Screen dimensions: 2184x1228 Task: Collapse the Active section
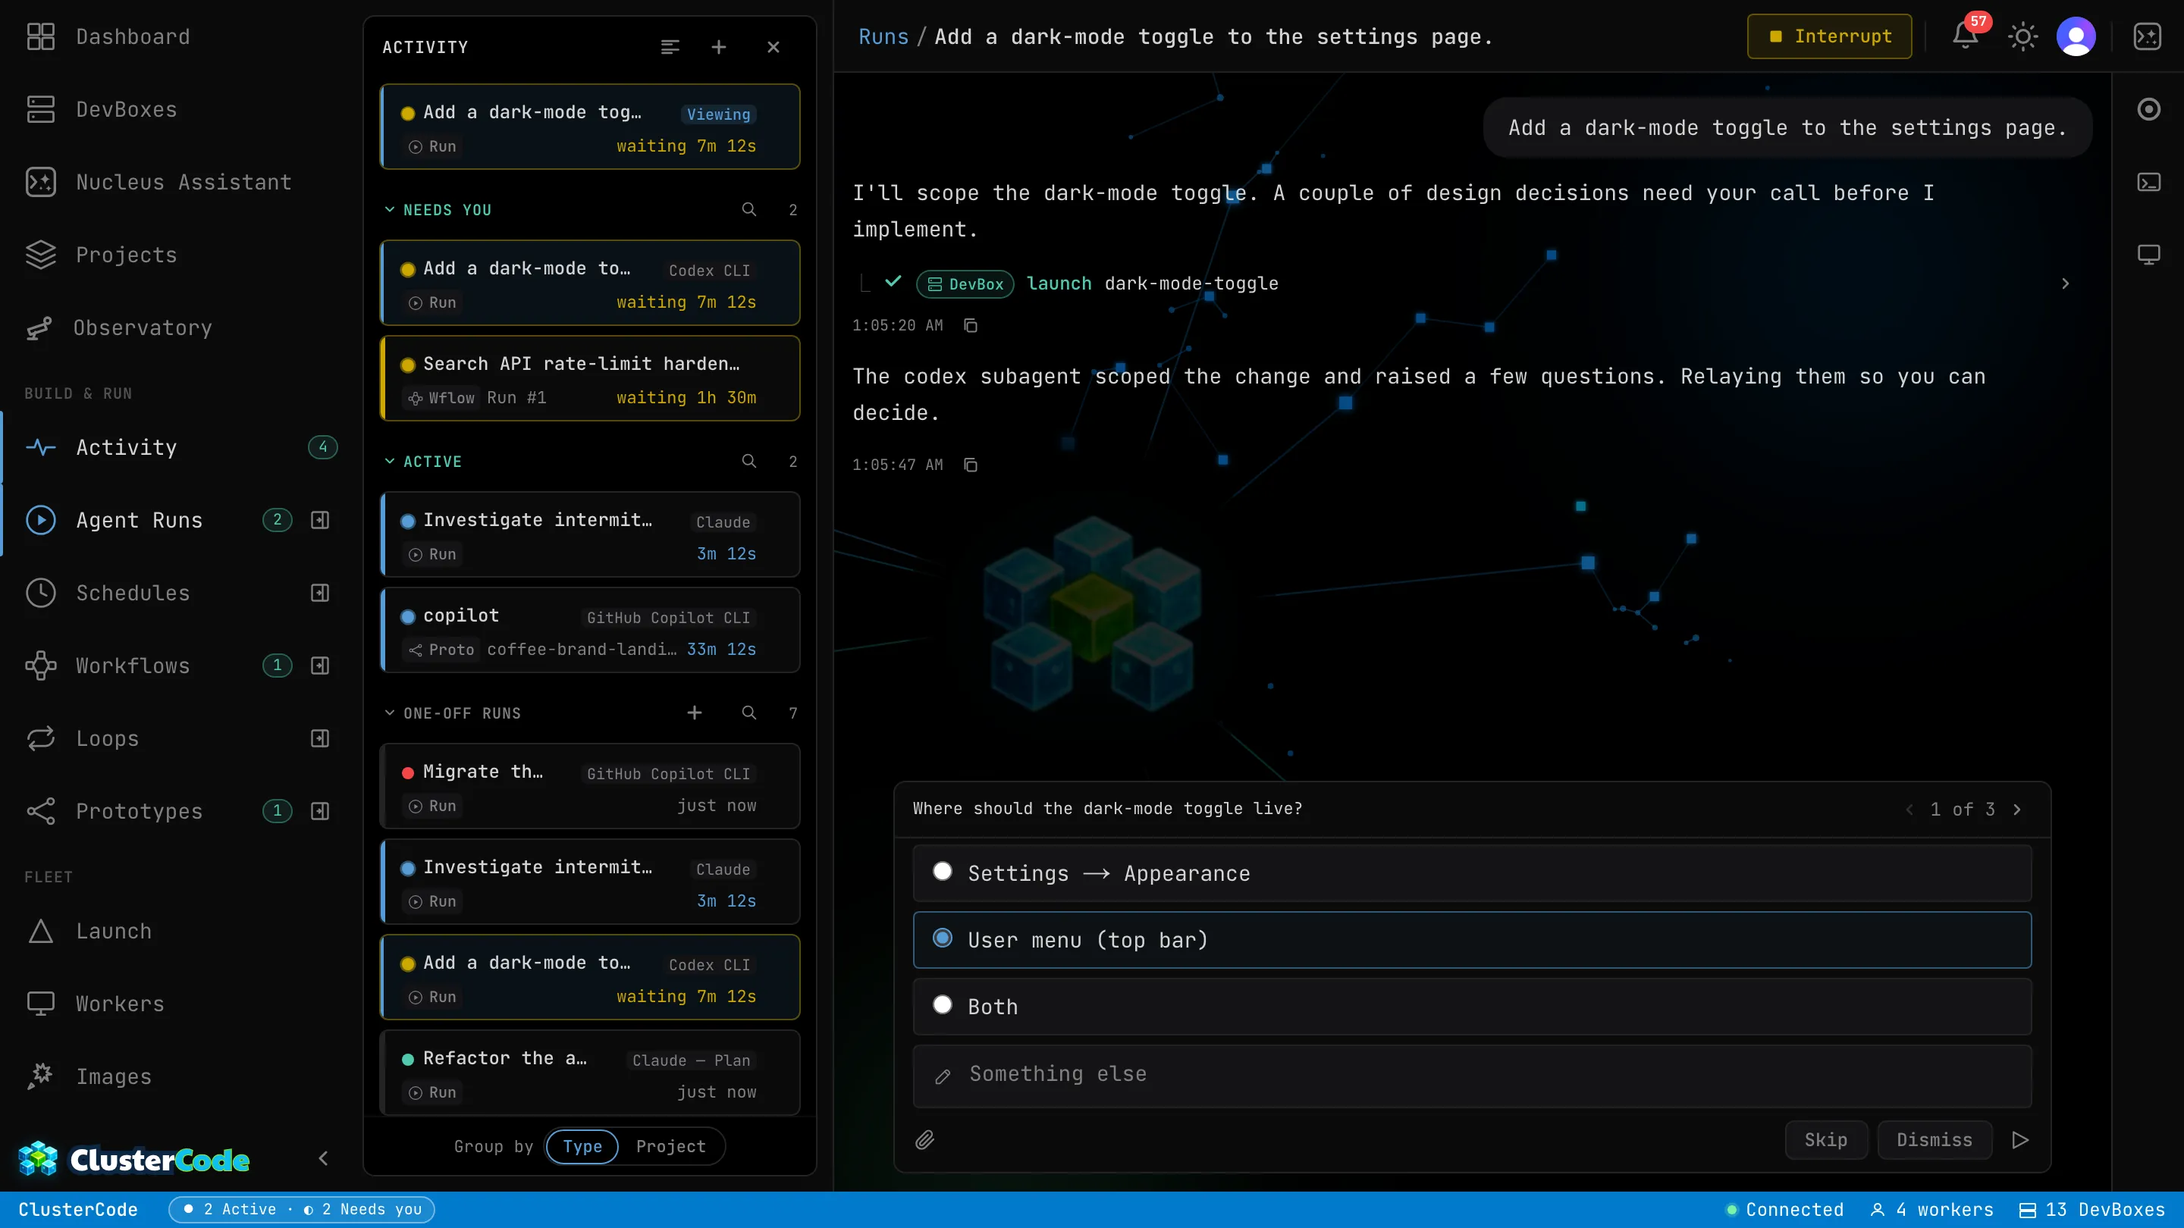tap(390, 461)
